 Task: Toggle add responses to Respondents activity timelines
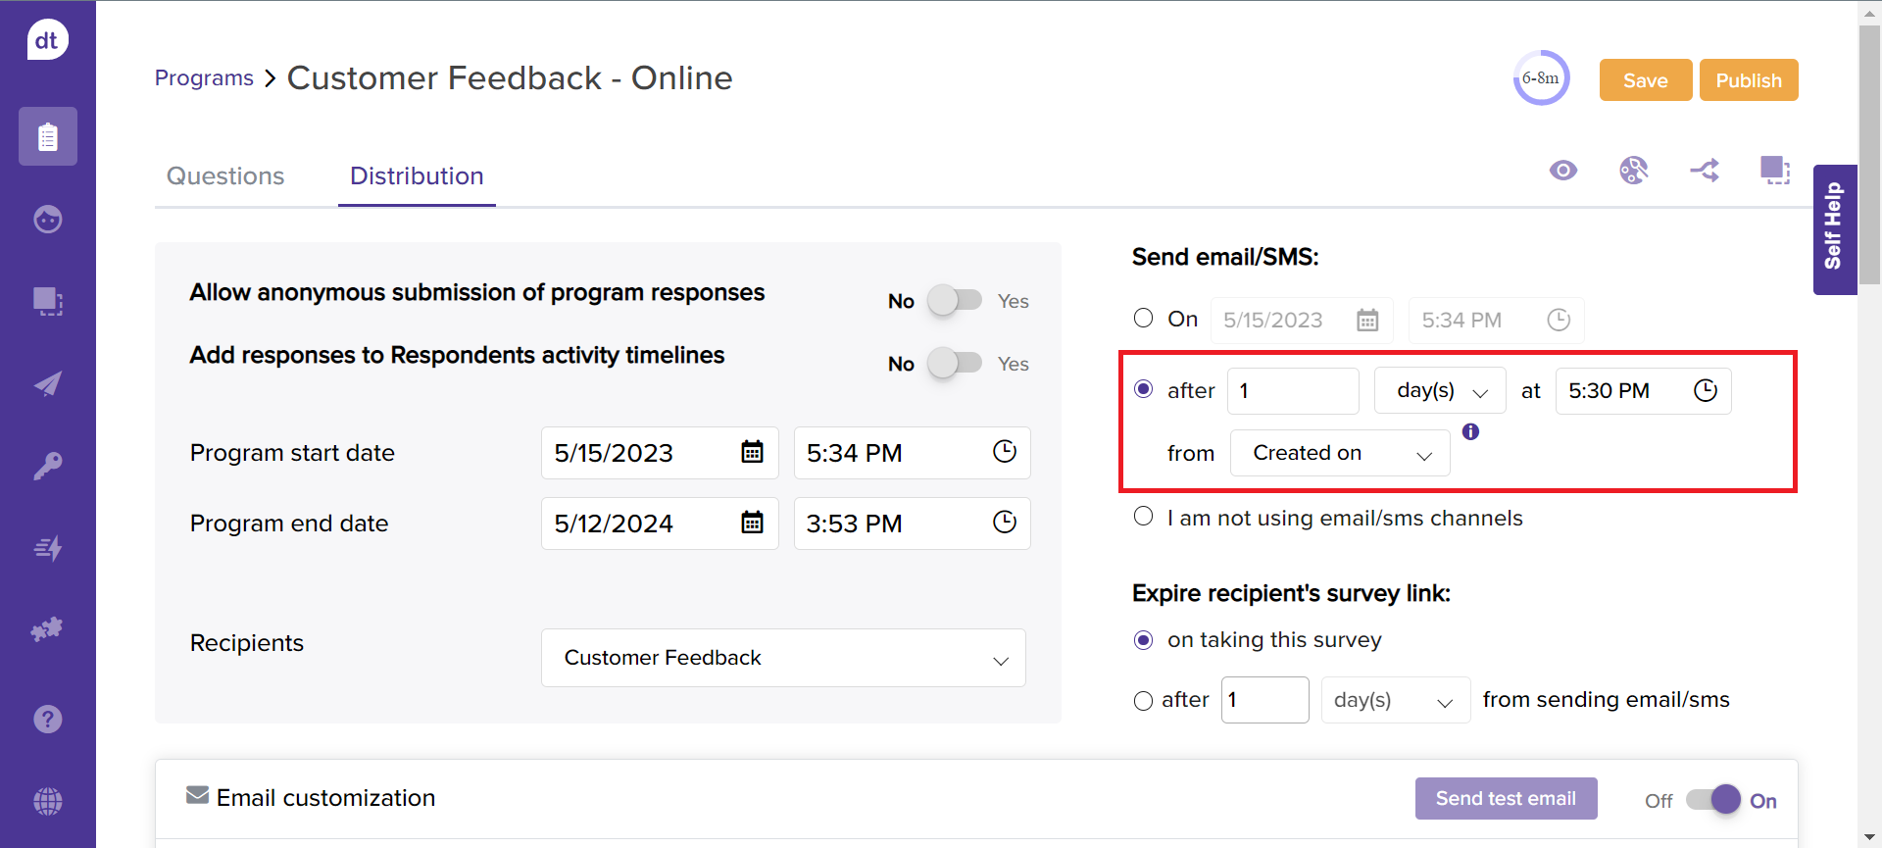(955, 364)
